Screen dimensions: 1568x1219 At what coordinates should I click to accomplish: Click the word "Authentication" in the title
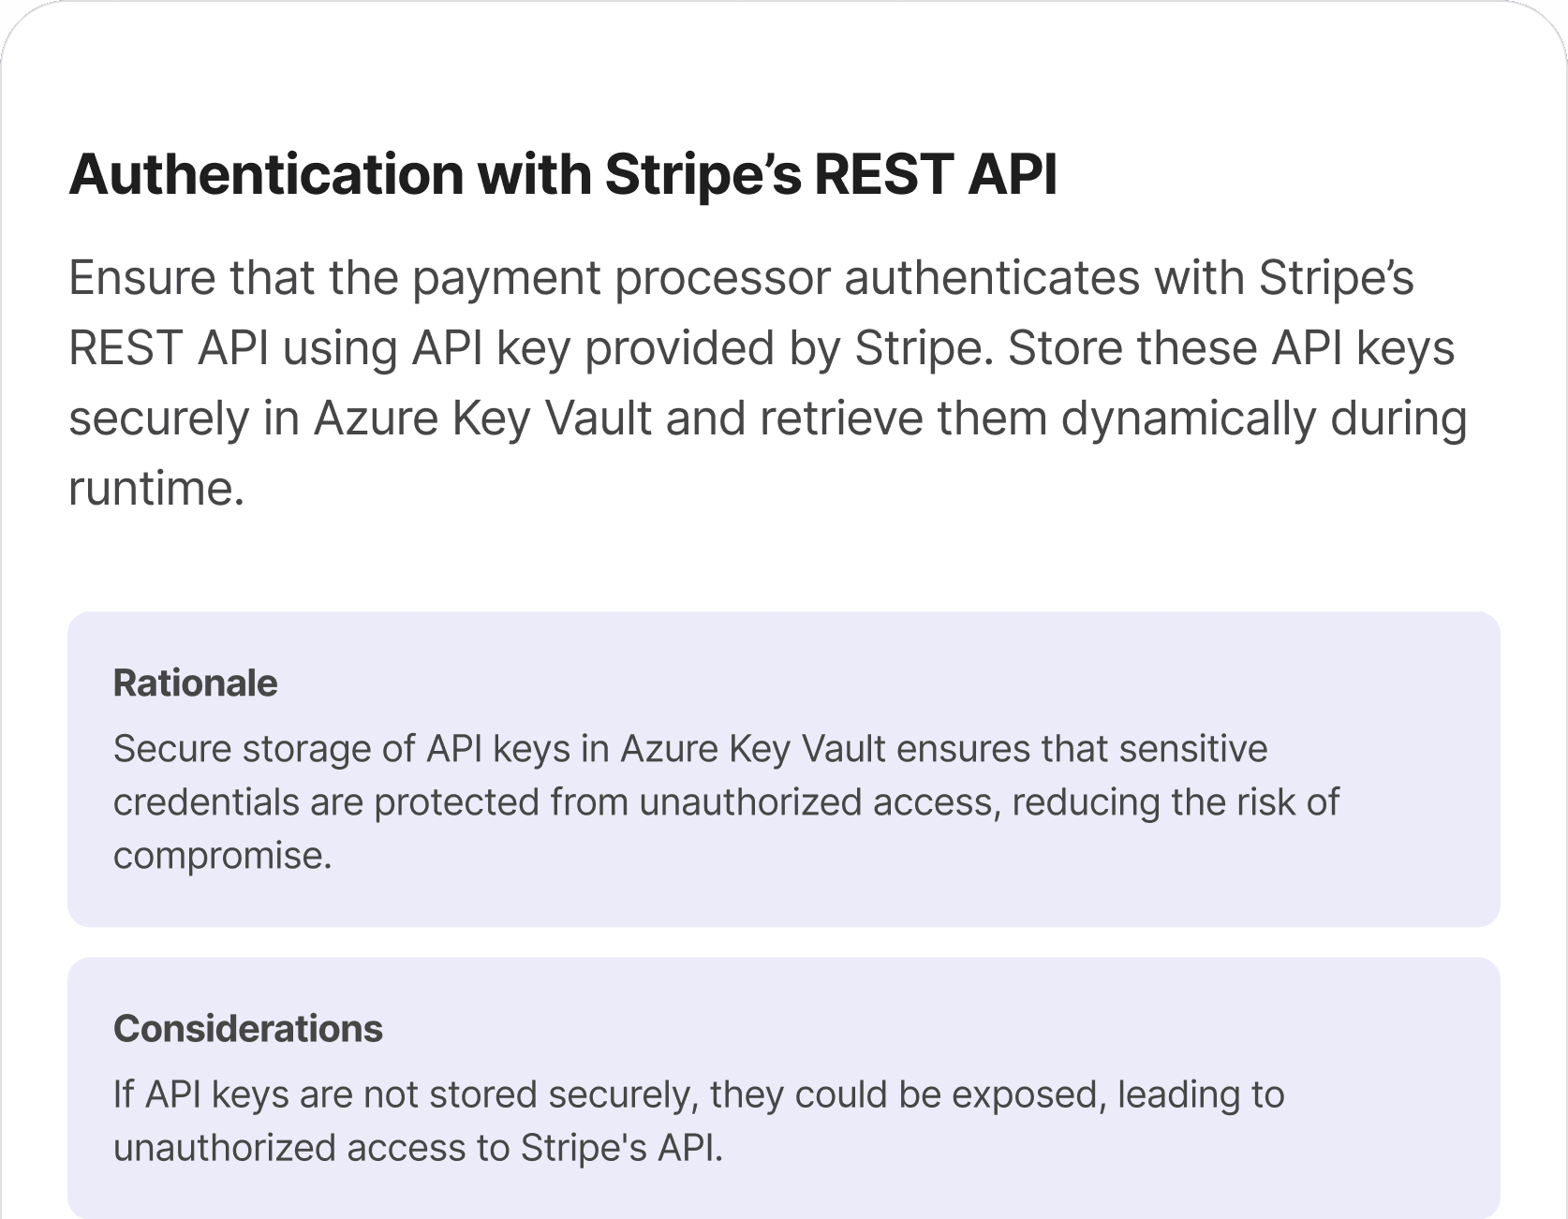(266, 174)
